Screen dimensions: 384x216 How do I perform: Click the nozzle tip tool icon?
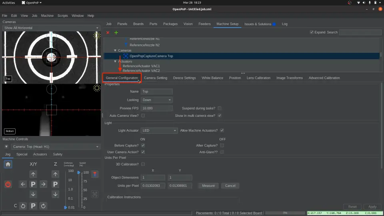pyautogui.click(x=95, y=174)
